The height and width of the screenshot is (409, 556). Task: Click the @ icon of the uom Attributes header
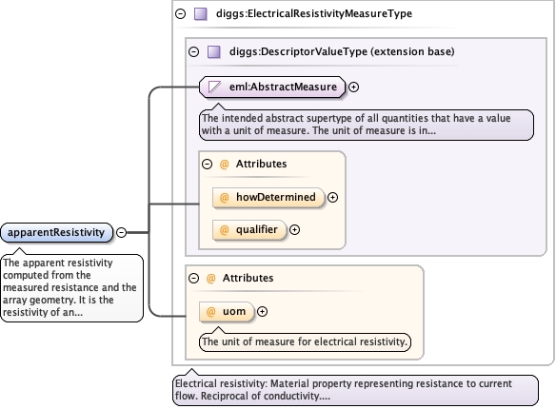210,278
